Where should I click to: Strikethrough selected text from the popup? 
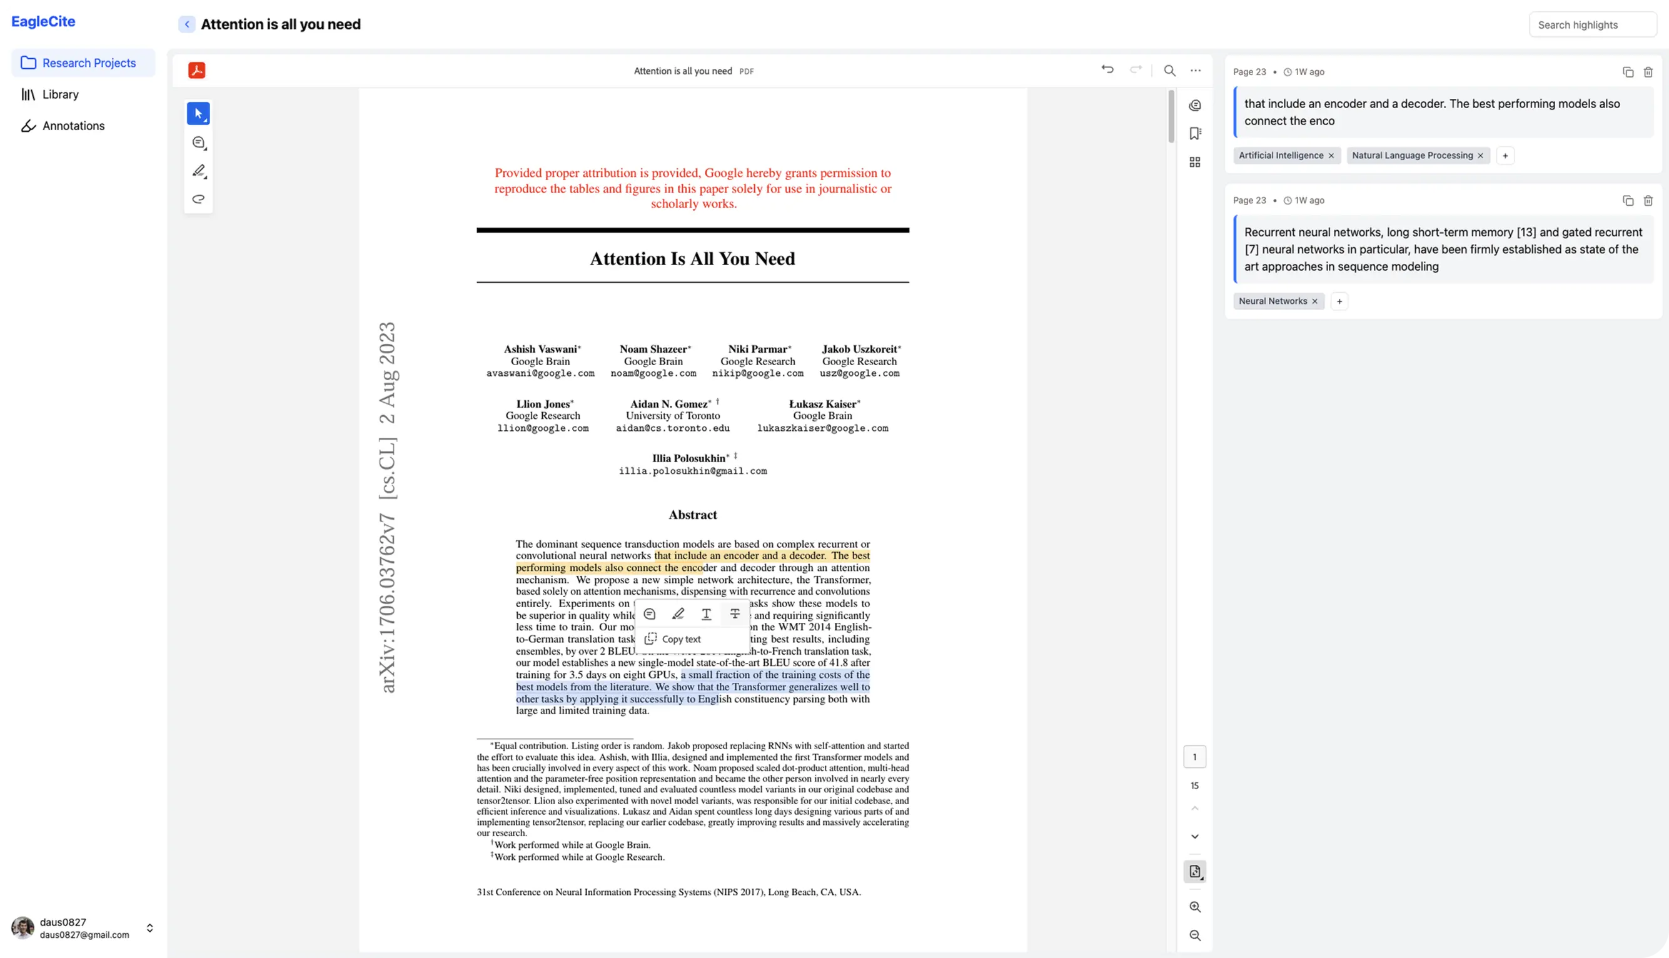point(735,614)
